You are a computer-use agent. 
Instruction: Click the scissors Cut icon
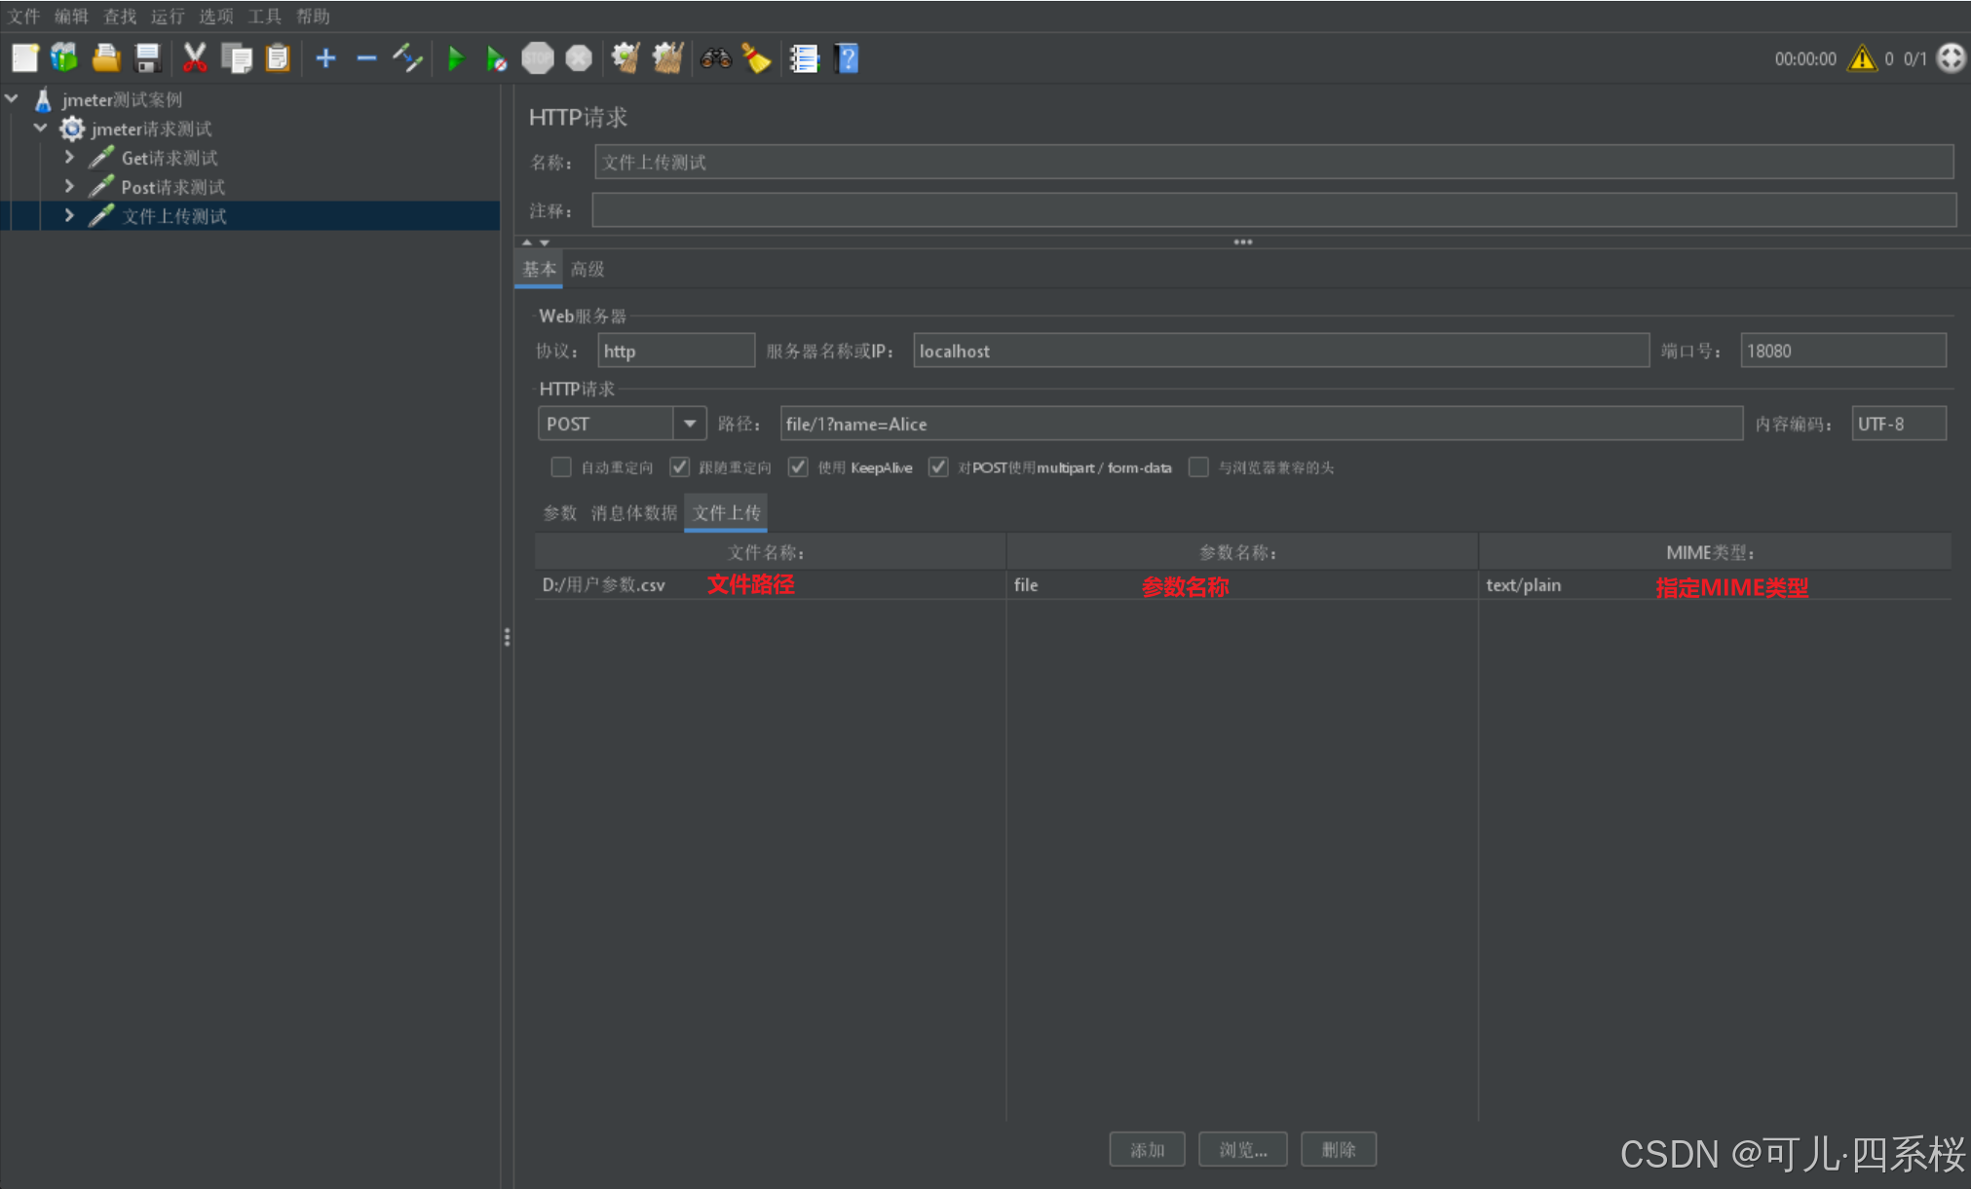(195, 58)
